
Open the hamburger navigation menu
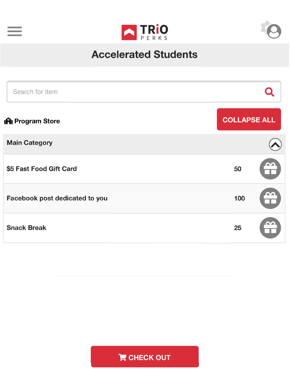(x=14, y=31)
